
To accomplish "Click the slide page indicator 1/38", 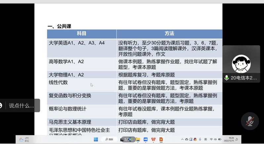I will coord(128,139).
